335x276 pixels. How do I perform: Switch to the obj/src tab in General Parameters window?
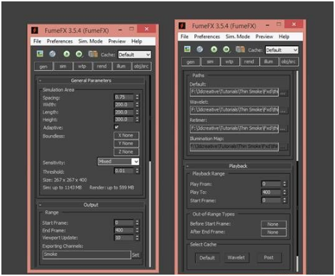[141, 66]
